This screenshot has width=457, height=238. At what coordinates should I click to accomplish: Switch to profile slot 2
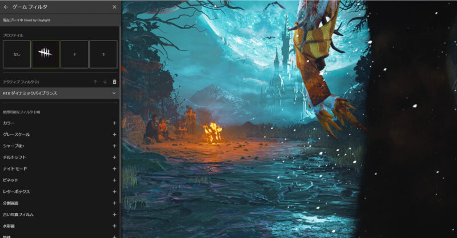click(x=74, y=54)
